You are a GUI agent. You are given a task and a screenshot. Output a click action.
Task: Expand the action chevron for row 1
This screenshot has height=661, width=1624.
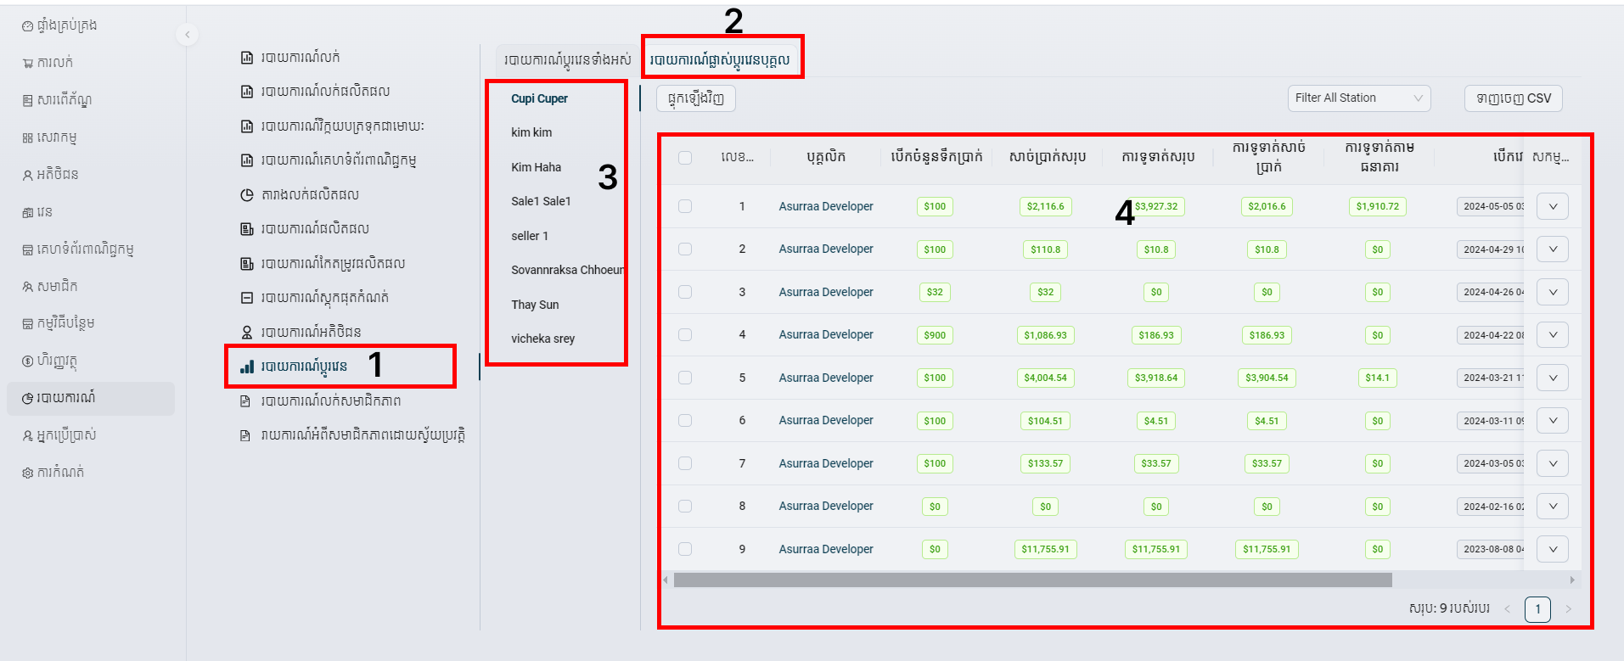click(1553, 206)
